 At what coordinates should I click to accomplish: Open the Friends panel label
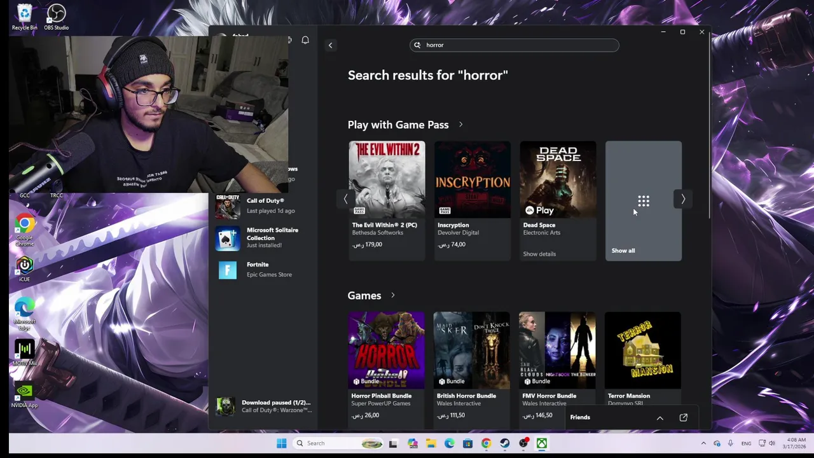pos(580,417)
